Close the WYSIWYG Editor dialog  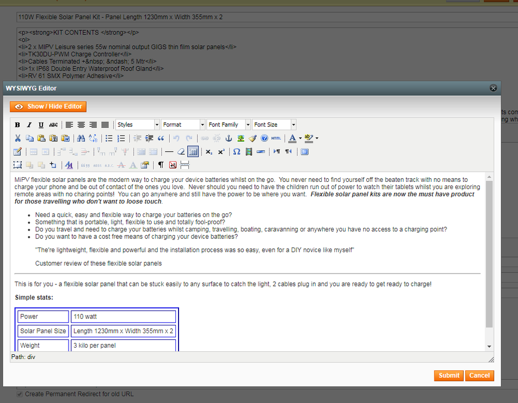coord(494,89)
